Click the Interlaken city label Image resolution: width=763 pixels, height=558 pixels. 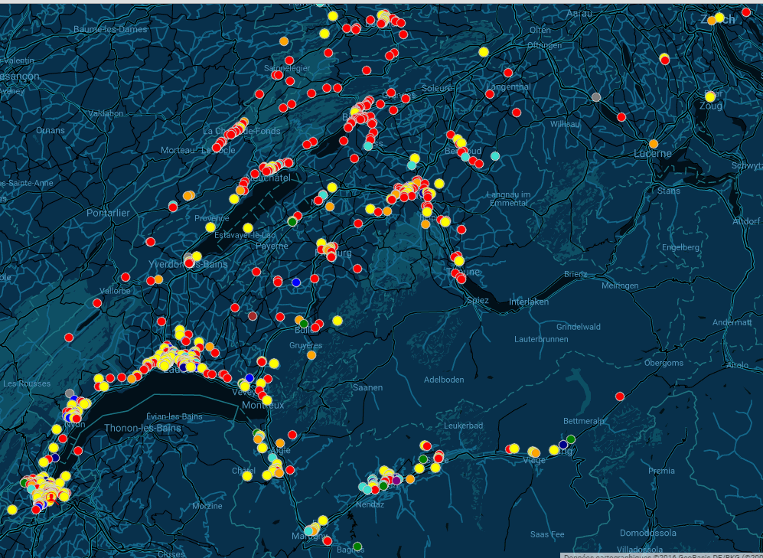[529, 302]
